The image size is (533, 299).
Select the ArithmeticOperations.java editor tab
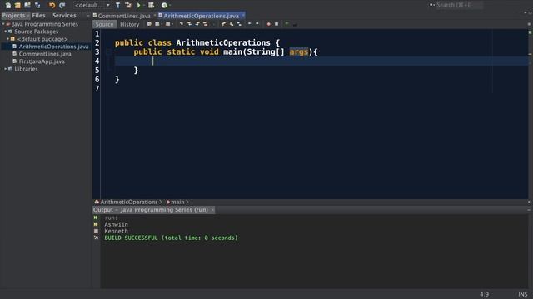pos(201,16)
